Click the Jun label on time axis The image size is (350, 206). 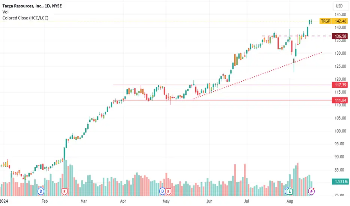pyautogui.click(x=209, y=201)
